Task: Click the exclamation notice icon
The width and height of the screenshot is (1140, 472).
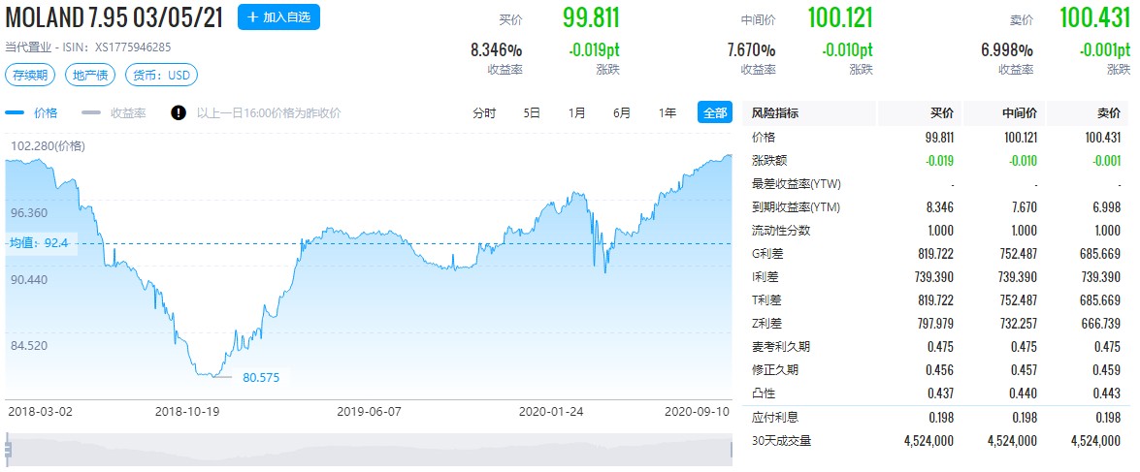Action: point(179,112)
